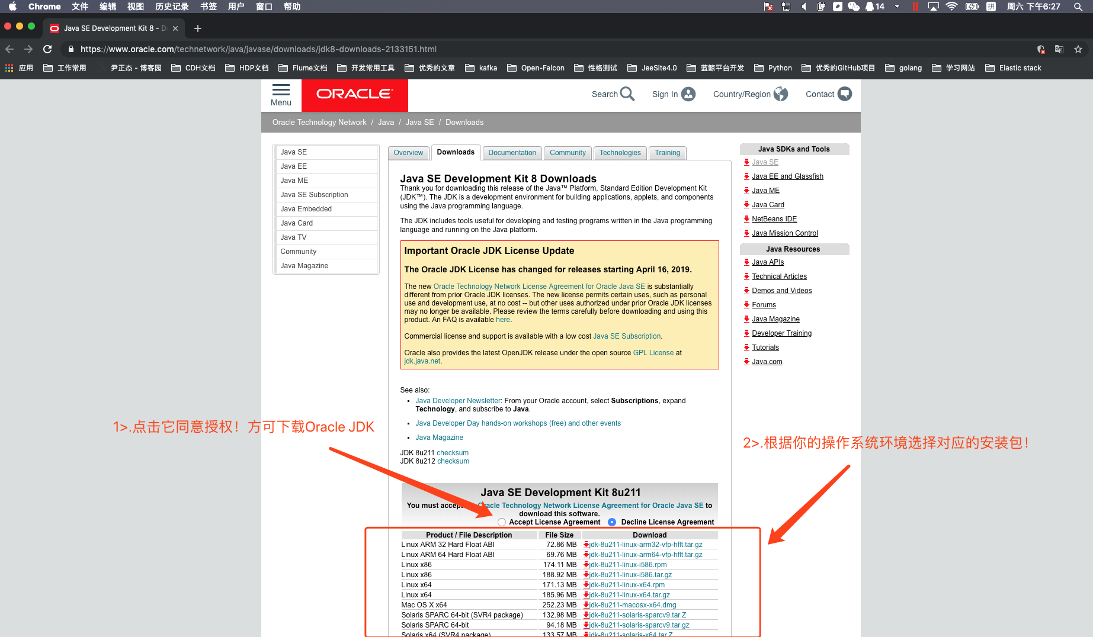Click the WeChat menu bar icon
1093x637 pixels.
854,7
